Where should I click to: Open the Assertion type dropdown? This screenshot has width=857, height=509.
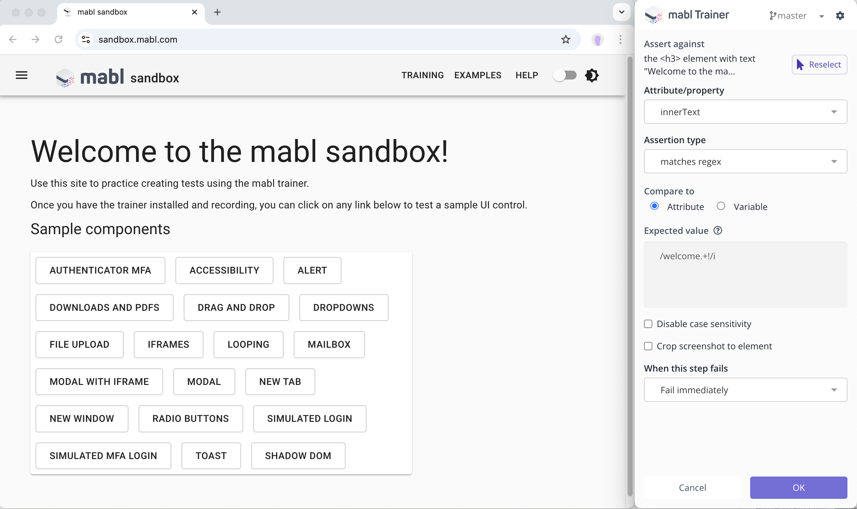point(745,161)
